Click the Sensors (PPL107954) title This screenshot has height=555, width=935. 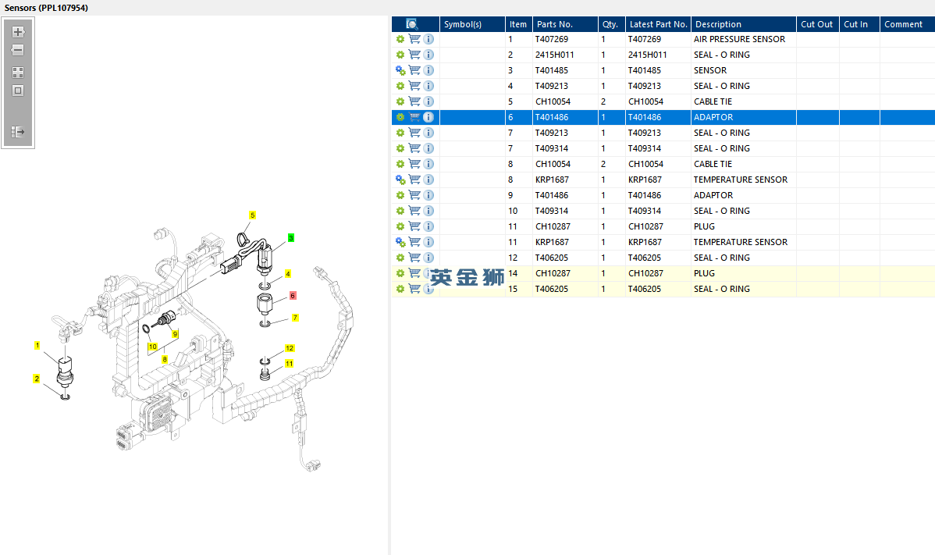point(46,8)
